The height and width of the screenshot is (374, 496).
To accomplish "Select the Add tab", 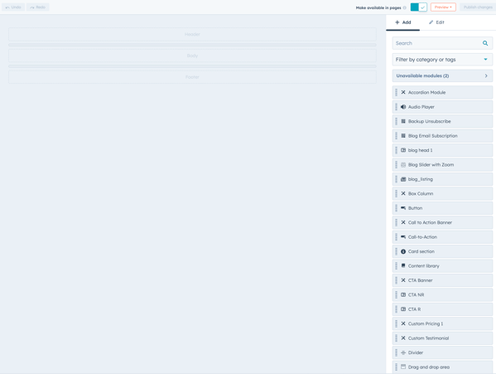I will 402,22.
